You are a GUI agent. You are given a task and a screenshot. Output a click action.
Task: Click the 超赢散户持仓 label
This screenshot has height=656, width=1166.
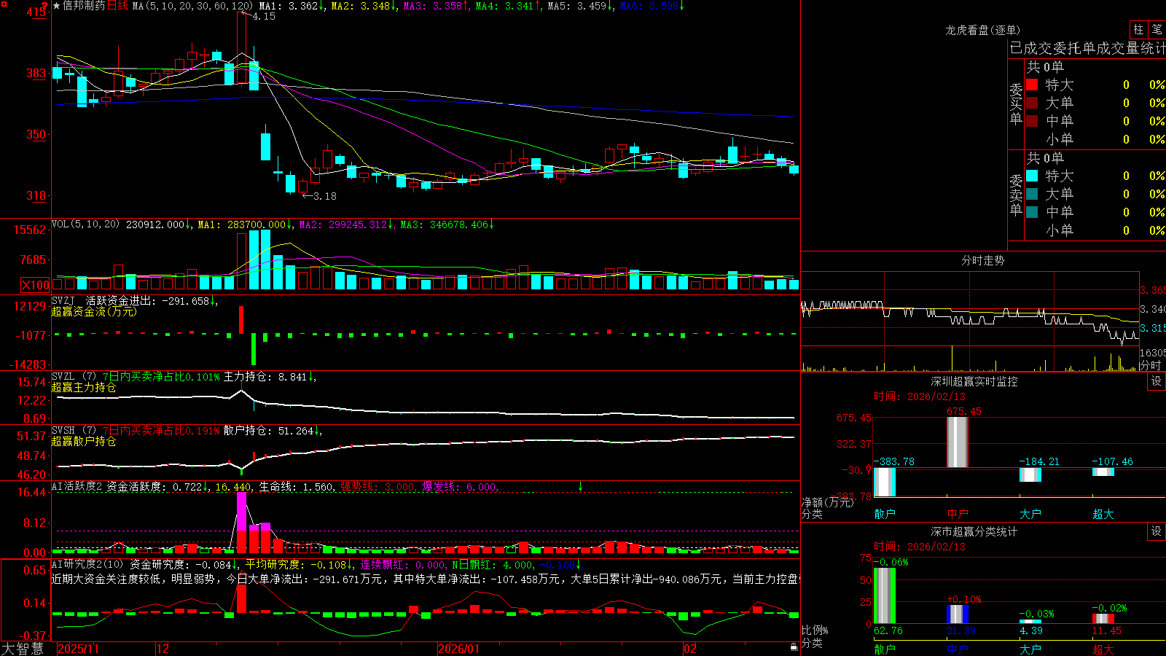click(x=84, y=441)
